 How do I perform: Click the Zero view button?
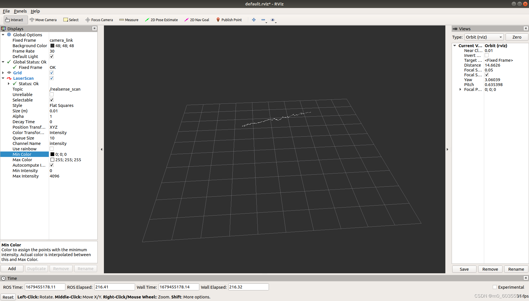517,37
